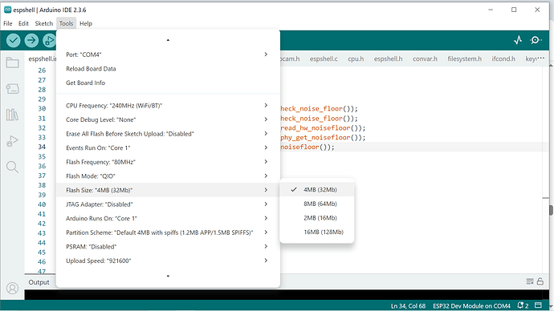Expand the Flash Mode "QIO" submenu

(x=168, y=176)
